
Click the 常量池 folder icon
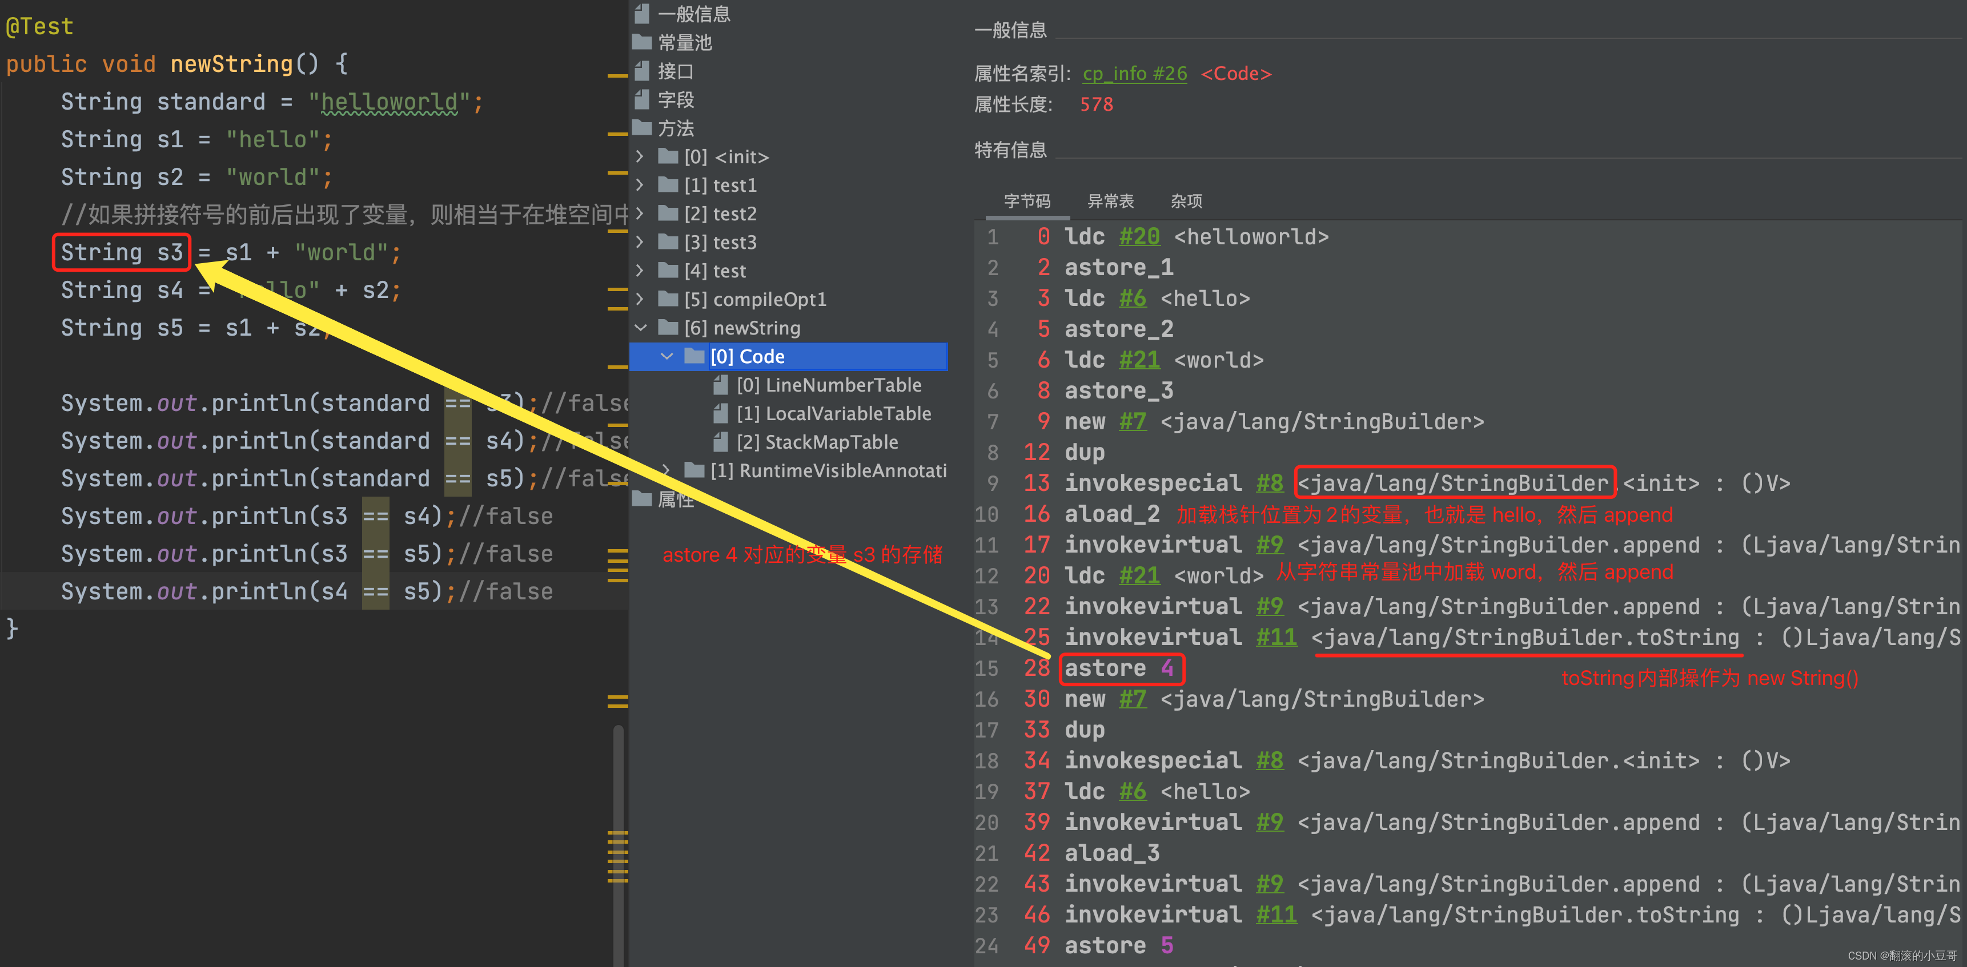click(x=642, y=42)
